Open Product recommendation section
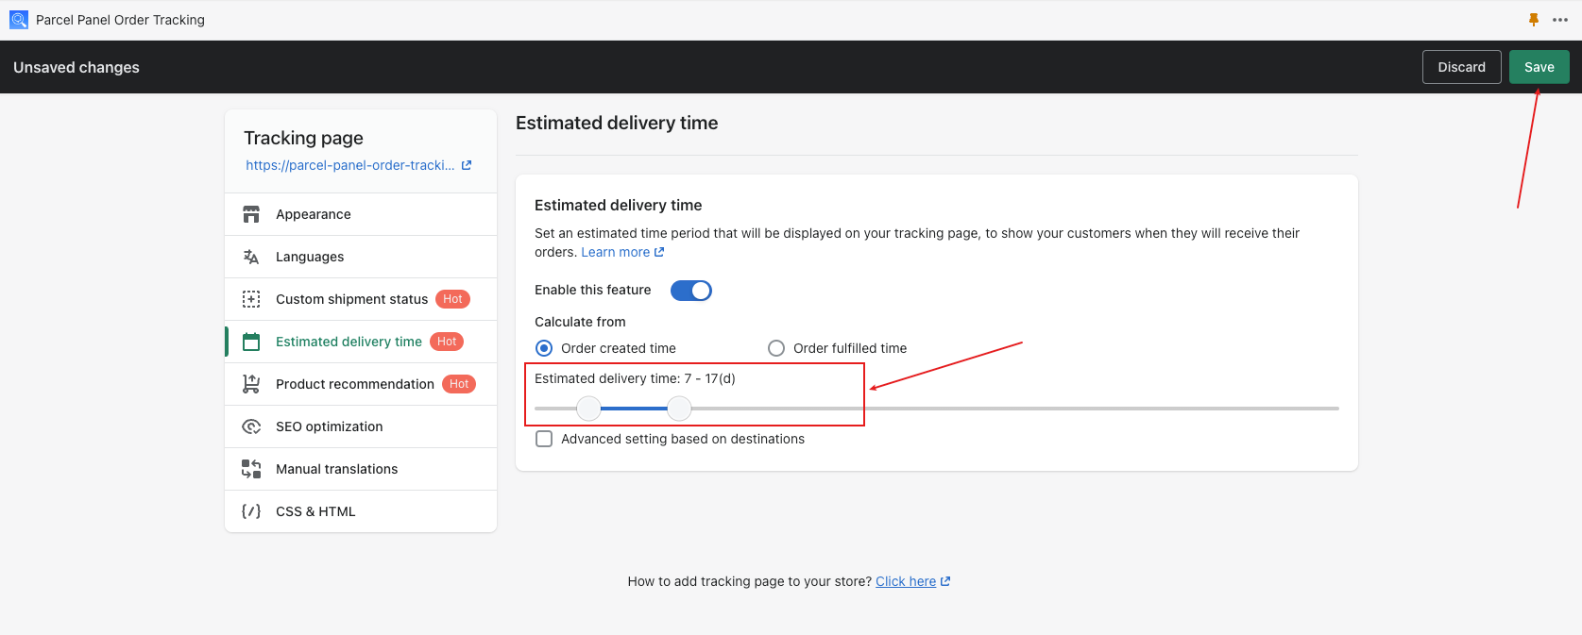Viewport: 1582px width, 635px height. pos(361,384)
